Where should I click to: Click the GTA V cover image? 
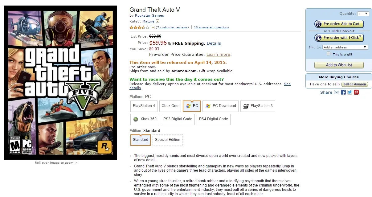(60, 83)
